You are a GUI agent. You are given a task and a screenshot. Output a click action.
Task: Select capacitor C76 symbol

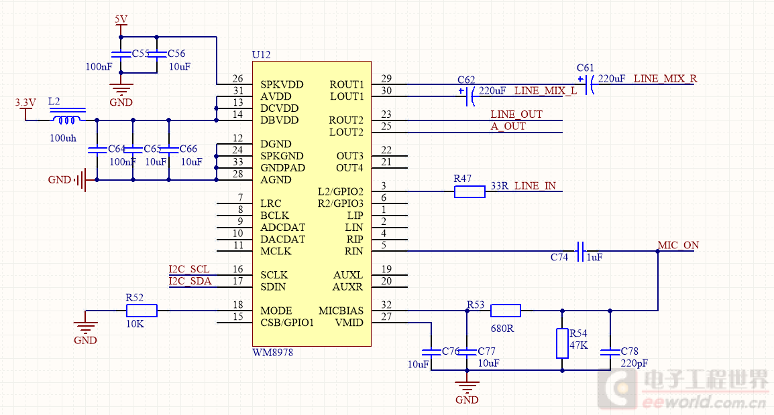431,352
